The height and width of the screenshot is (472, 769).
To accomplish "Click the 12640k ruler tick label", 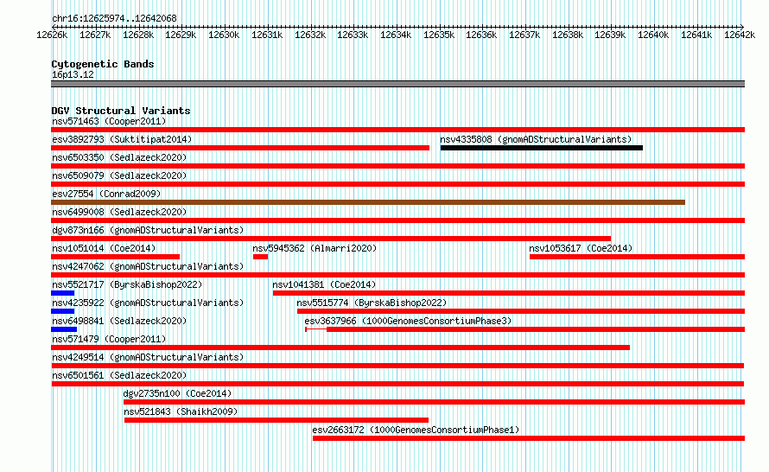I will tap(653, 35).
